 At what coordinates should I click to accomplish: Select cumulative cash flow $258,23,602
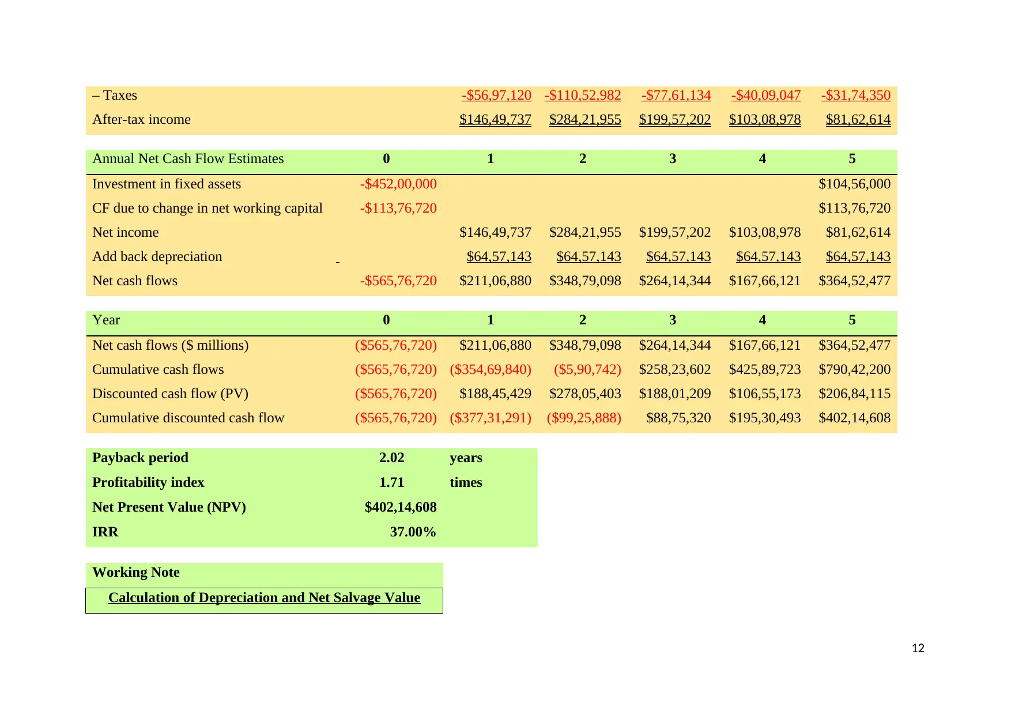[x=675, y=370]
